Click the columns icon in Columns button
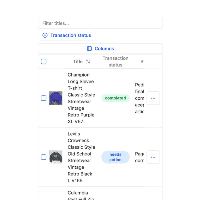This screenshot has width=200, height=200. click(89, 49)
